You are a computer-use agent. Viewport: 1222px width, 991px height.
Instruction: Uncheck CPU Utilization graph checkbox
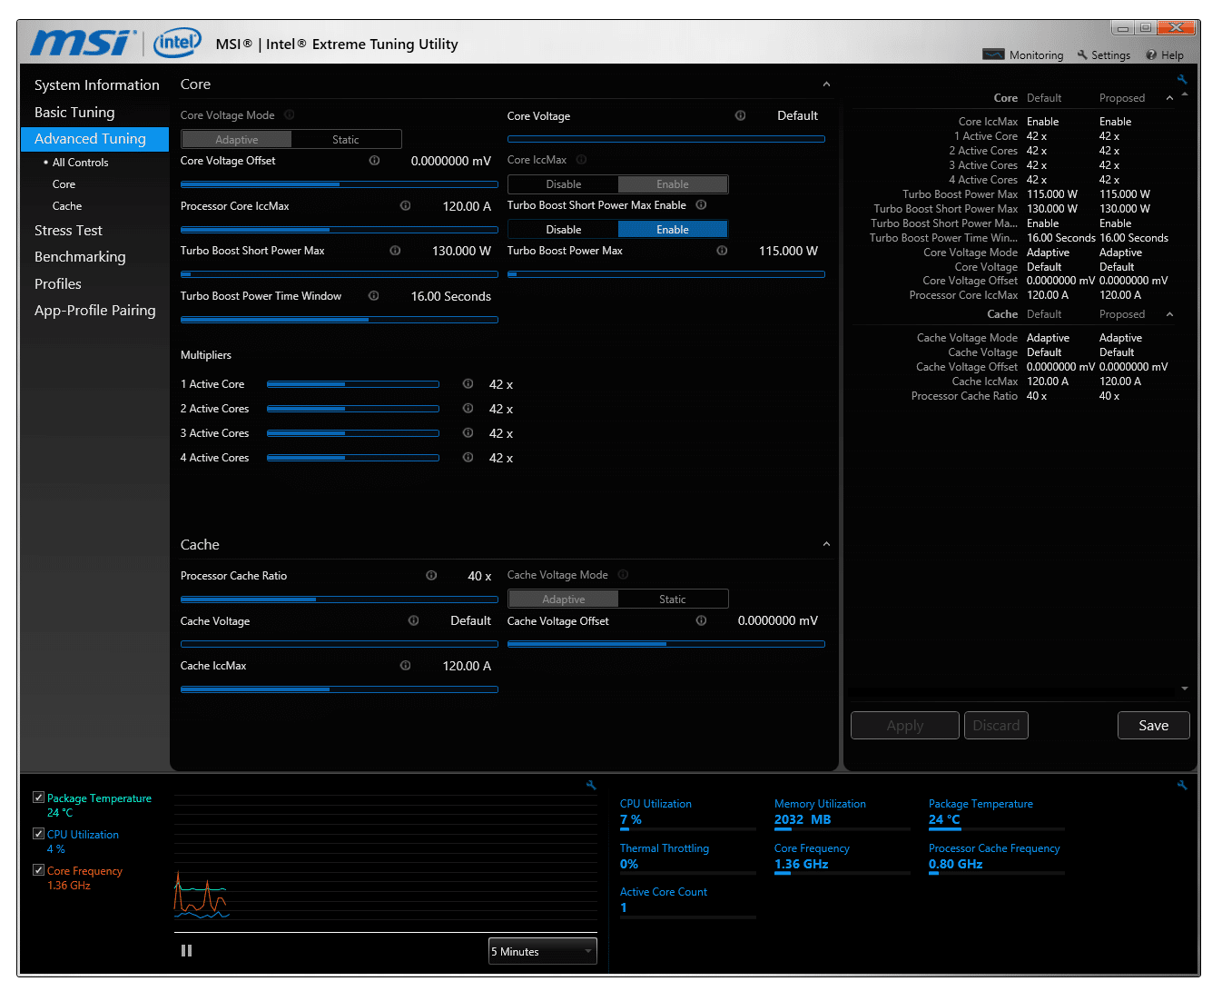coord(38,834)
